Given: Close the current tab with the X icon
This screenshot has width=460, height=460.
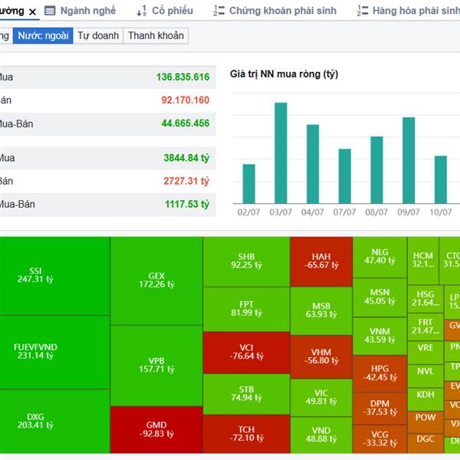Looking at the screenshot, I should 32,11.
